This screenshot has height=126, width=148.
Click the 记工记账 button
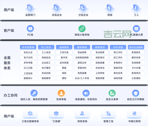28,68
